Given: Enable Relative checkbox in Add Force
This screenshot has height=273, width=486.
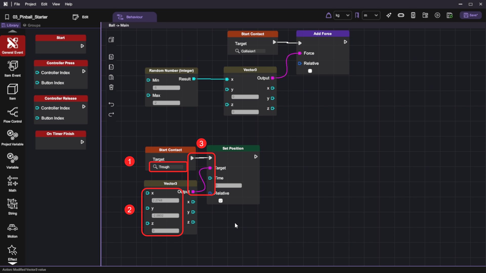Looking at the screenshot, I should (310, 71).
